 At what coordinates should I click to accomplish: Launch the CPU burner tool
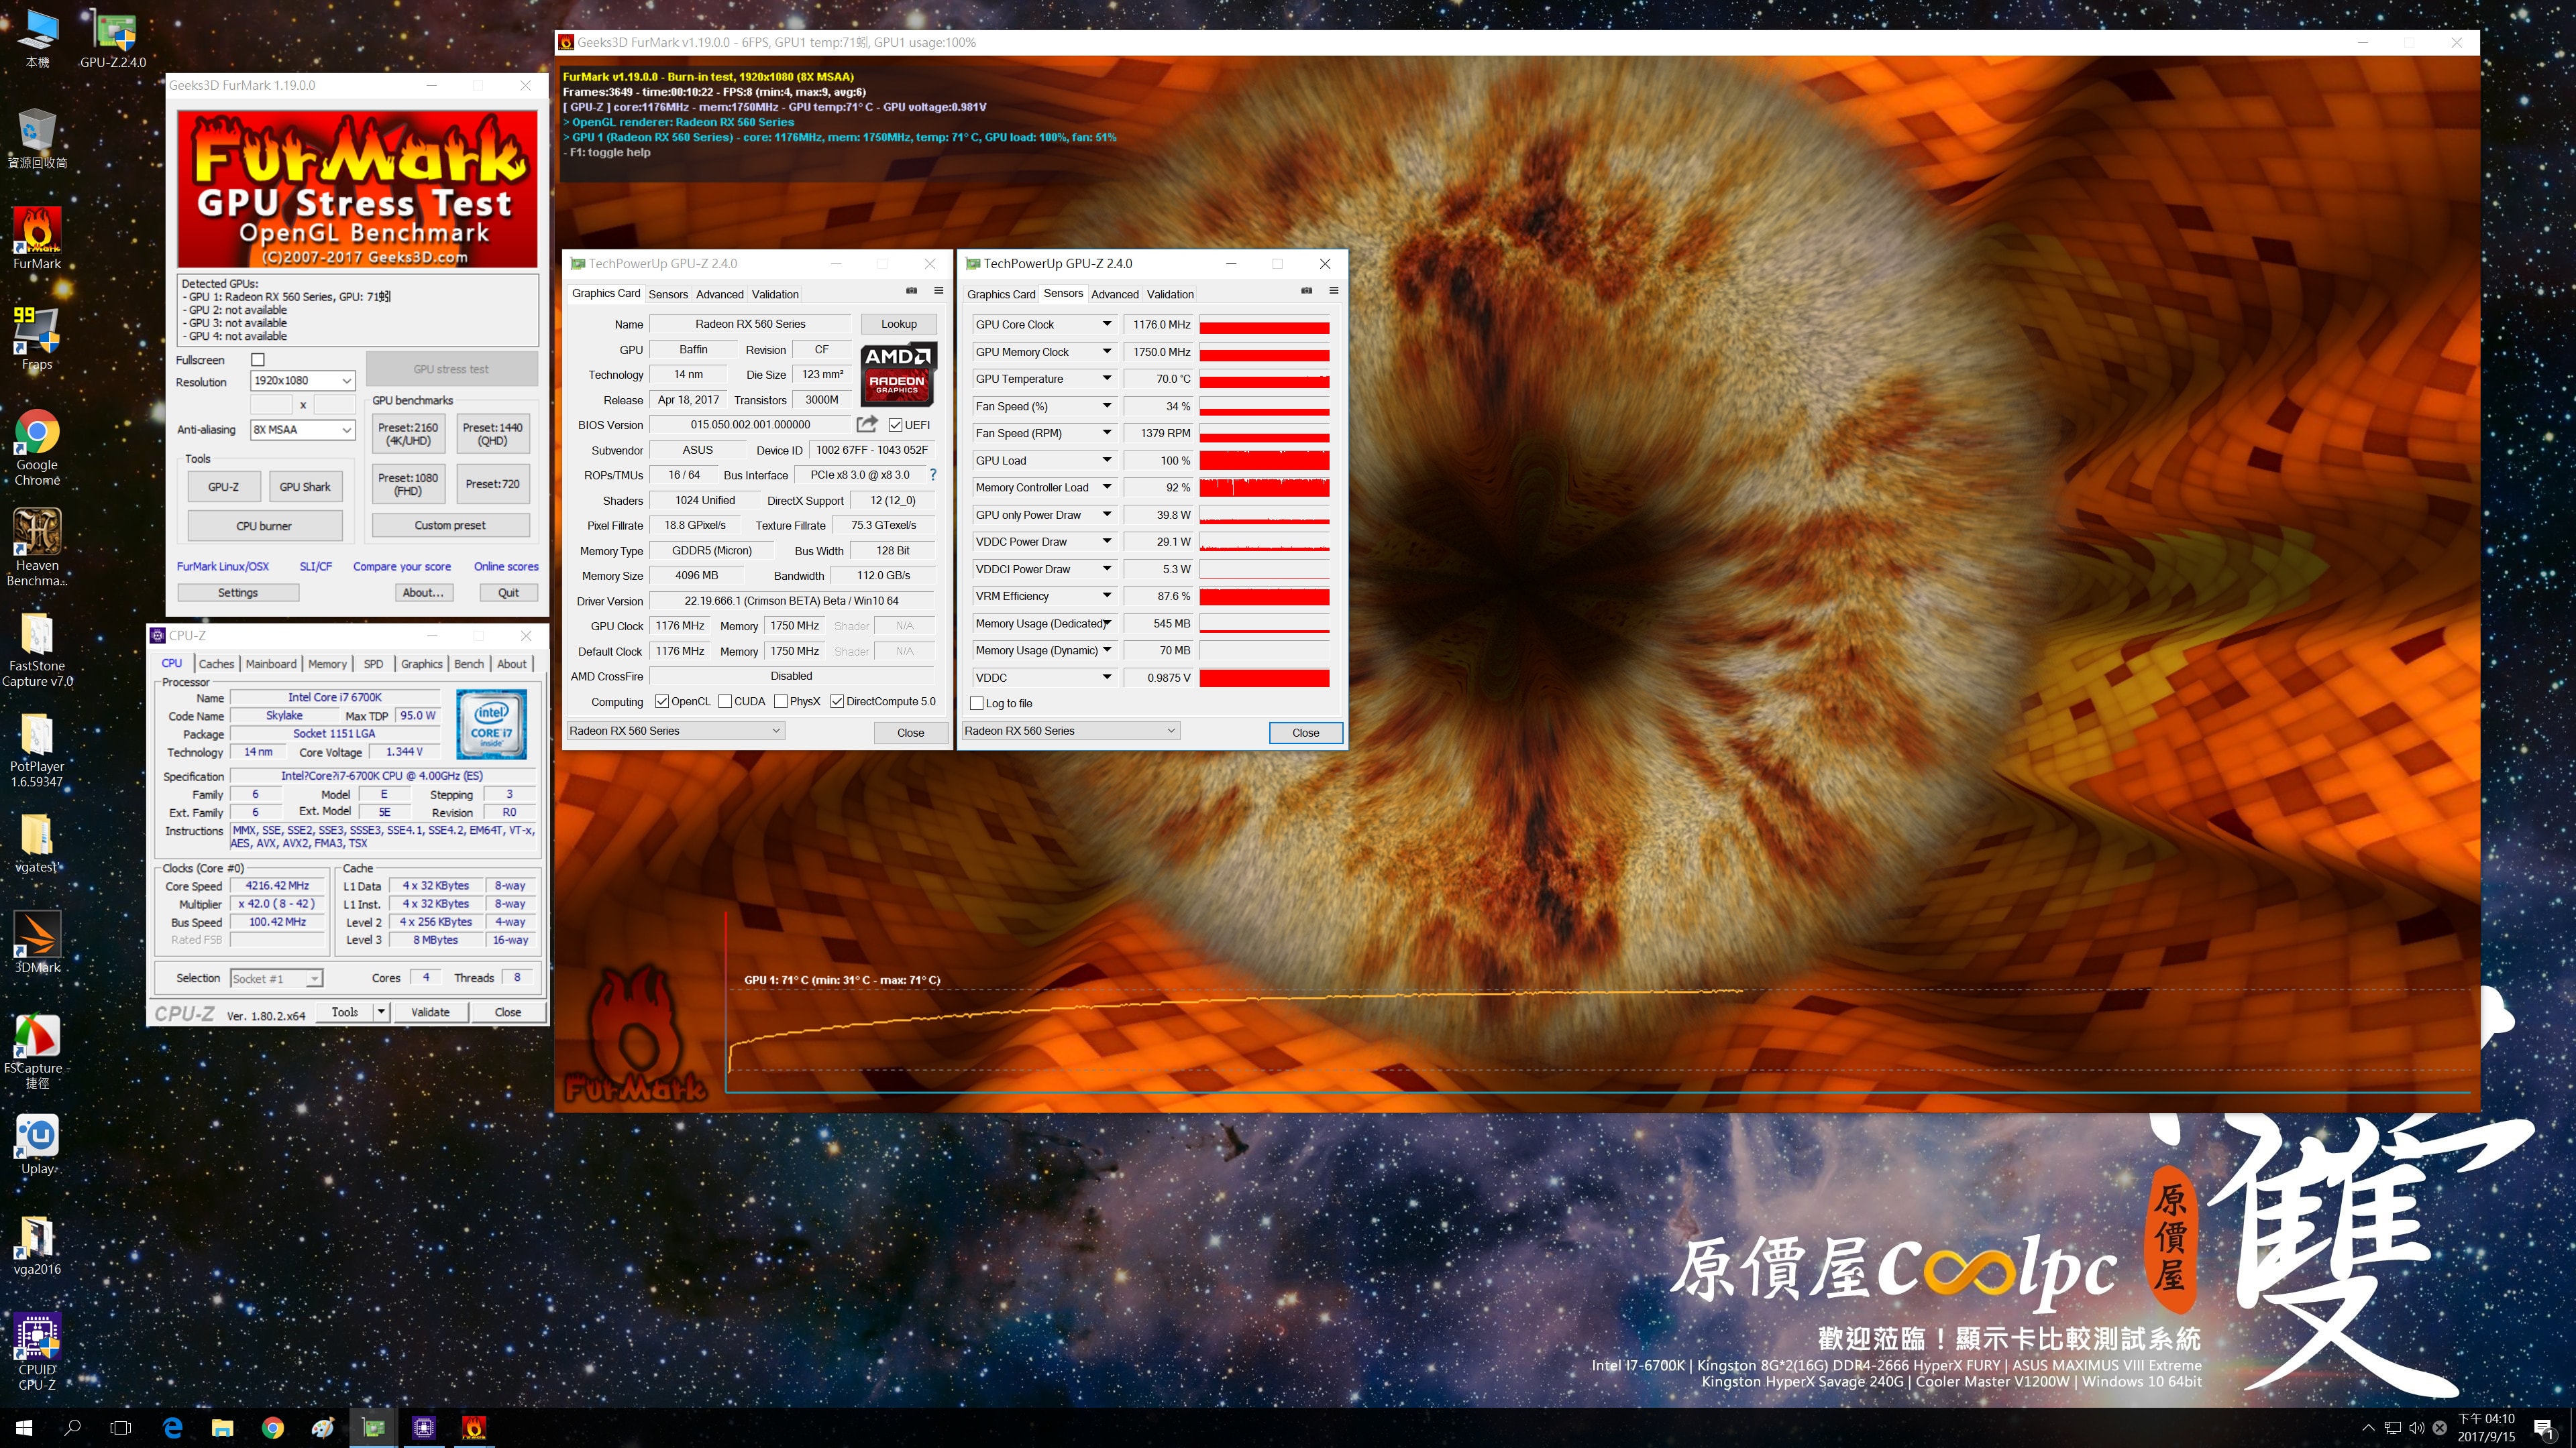point(264,526)
